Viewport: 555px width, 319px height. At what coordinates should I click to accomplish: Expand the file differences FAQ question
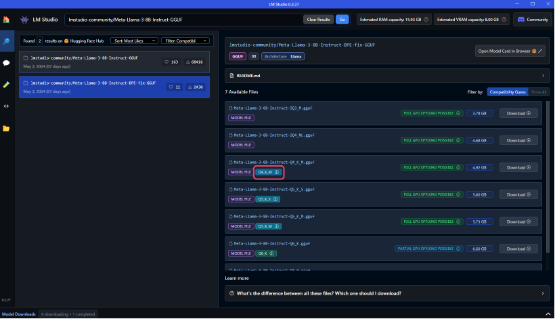[x=385, y=293]
